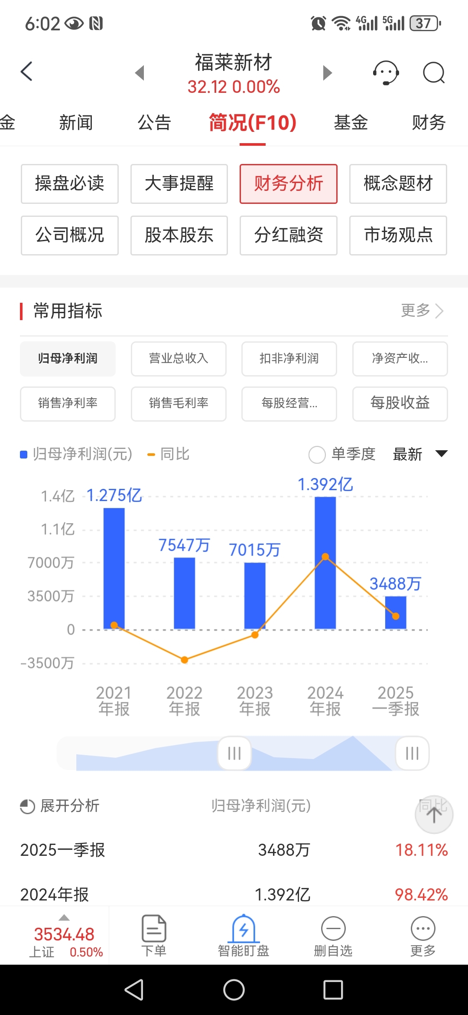Tap the blue 归母净利润(元) legend marker
Image resolution: width=468 pixels, height=1015 pixels.
click(24, 455)
